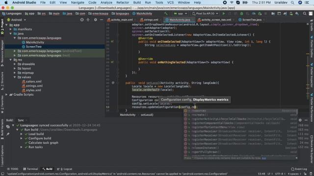Choose resources from the completion list
This screenshot has width=314, height=176.
pos(240,111)
